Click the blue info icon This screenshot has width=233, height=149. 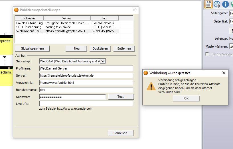click(x=226, y=5)
